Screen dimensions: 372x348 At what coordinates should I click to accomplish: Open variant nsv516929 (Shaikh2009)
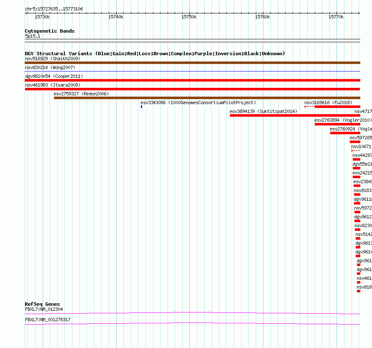(x=53, y=59)
